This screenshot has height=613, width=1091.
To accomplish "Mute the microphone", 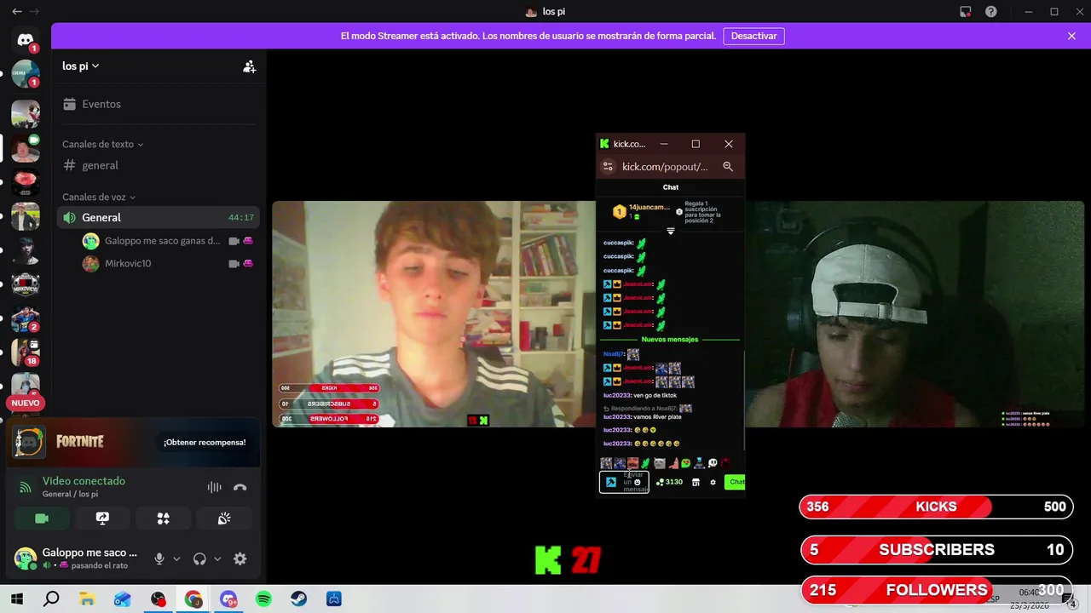I will tap(159, 559).
